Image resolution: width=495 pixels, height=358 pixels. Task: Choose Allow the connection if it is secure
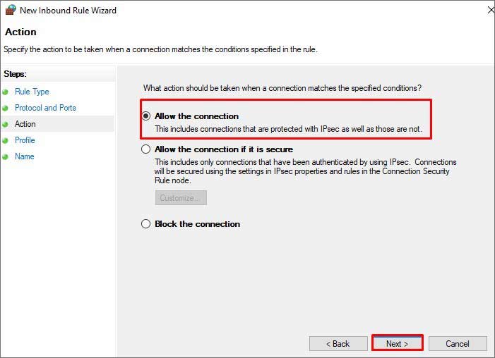146,149
